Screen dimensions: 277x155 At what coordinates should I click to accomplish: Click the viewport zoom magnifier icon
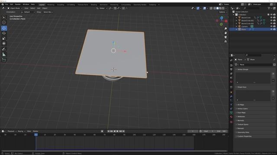(x=225, y=29)
